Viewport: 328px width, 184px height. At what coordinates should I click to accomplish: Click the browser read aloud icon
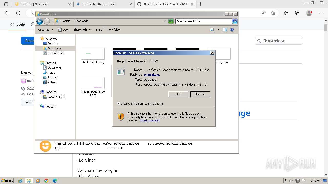(264, 13)
